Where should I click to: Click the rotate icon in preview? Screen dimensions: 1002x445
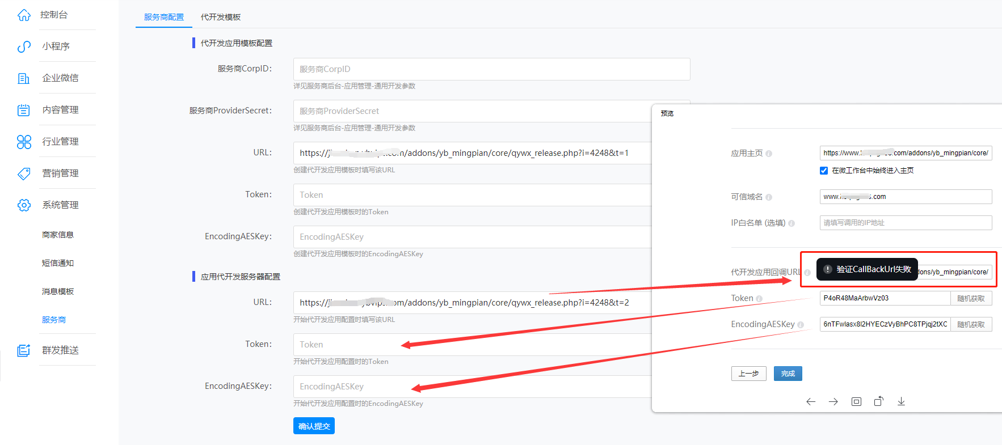point(879,401)
